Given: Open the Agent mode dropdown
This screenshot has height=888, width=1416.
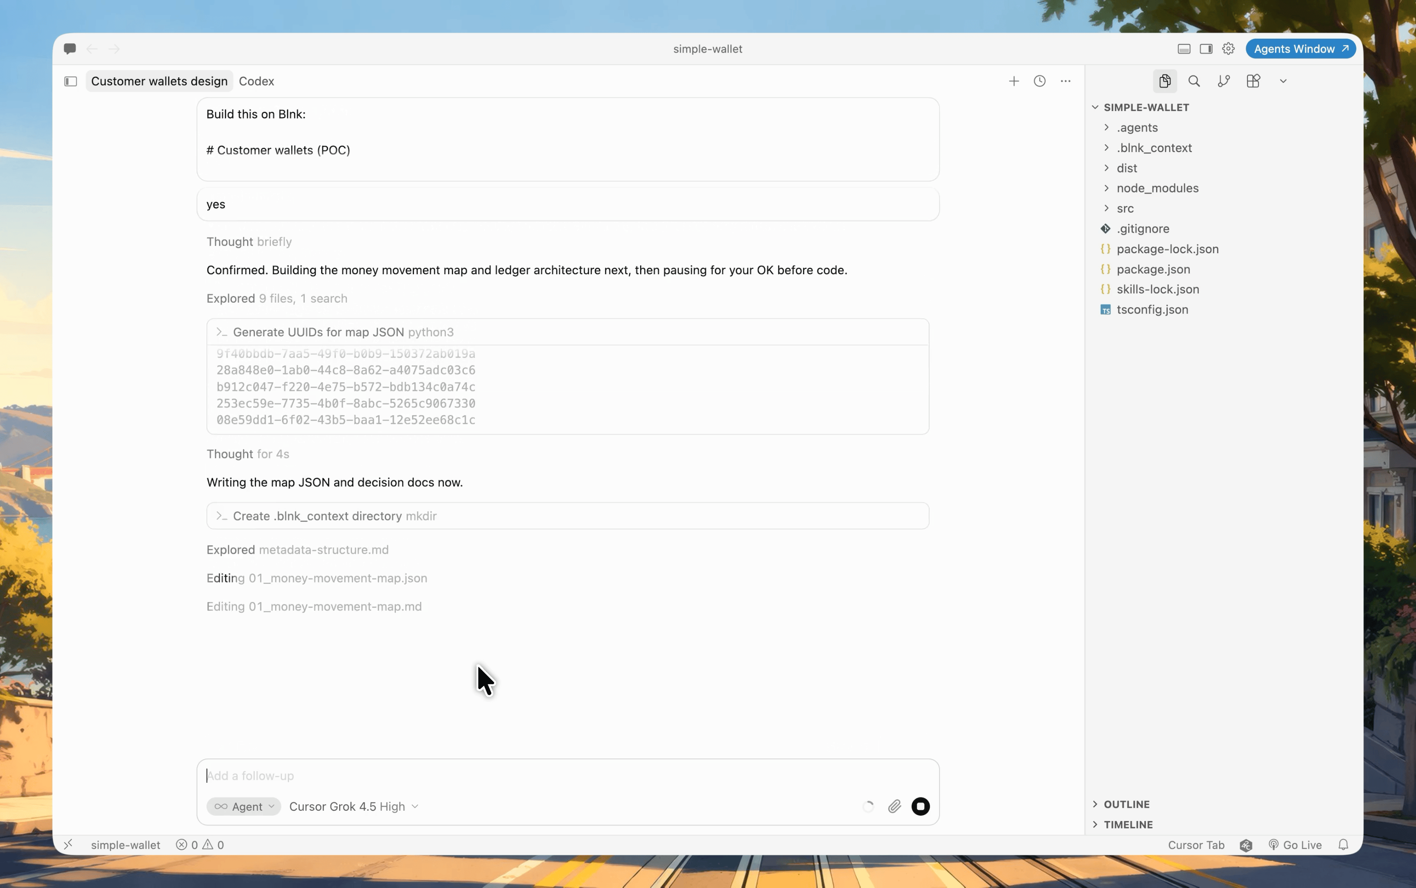Looking at the screenshot, I should (244, 806).
